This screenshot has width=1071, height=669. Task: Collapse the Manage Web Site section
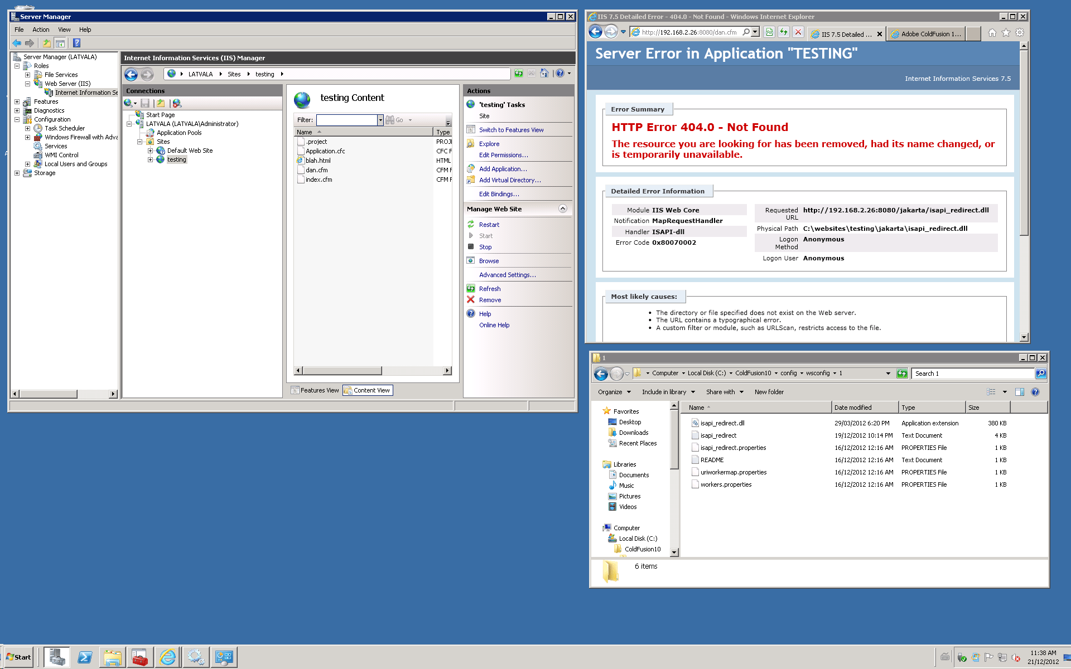coord(562,209)
